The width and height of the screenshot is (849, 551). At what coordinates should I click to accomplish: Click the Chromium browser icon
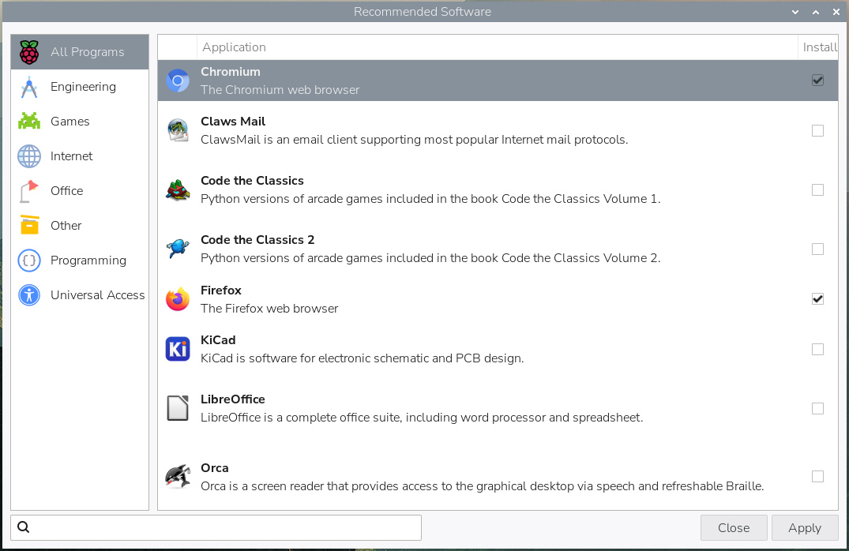pyautogui.click(x=178, y=81)
